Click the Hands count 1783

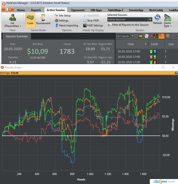coord(67,52)
